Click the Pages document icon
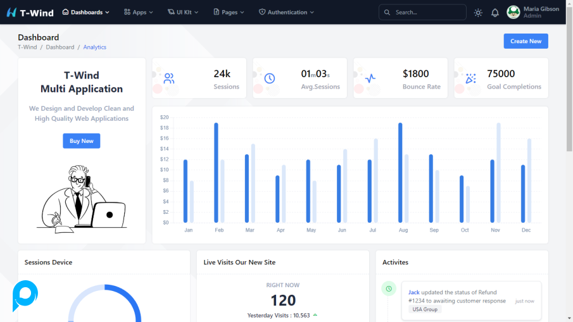The width and height of the screenshot is (573, 322). [x=217, y=12]
